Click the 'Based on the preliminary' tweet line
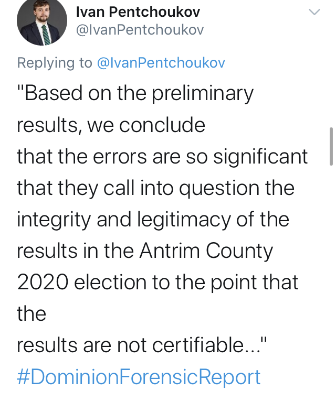 tap(135, 94)
